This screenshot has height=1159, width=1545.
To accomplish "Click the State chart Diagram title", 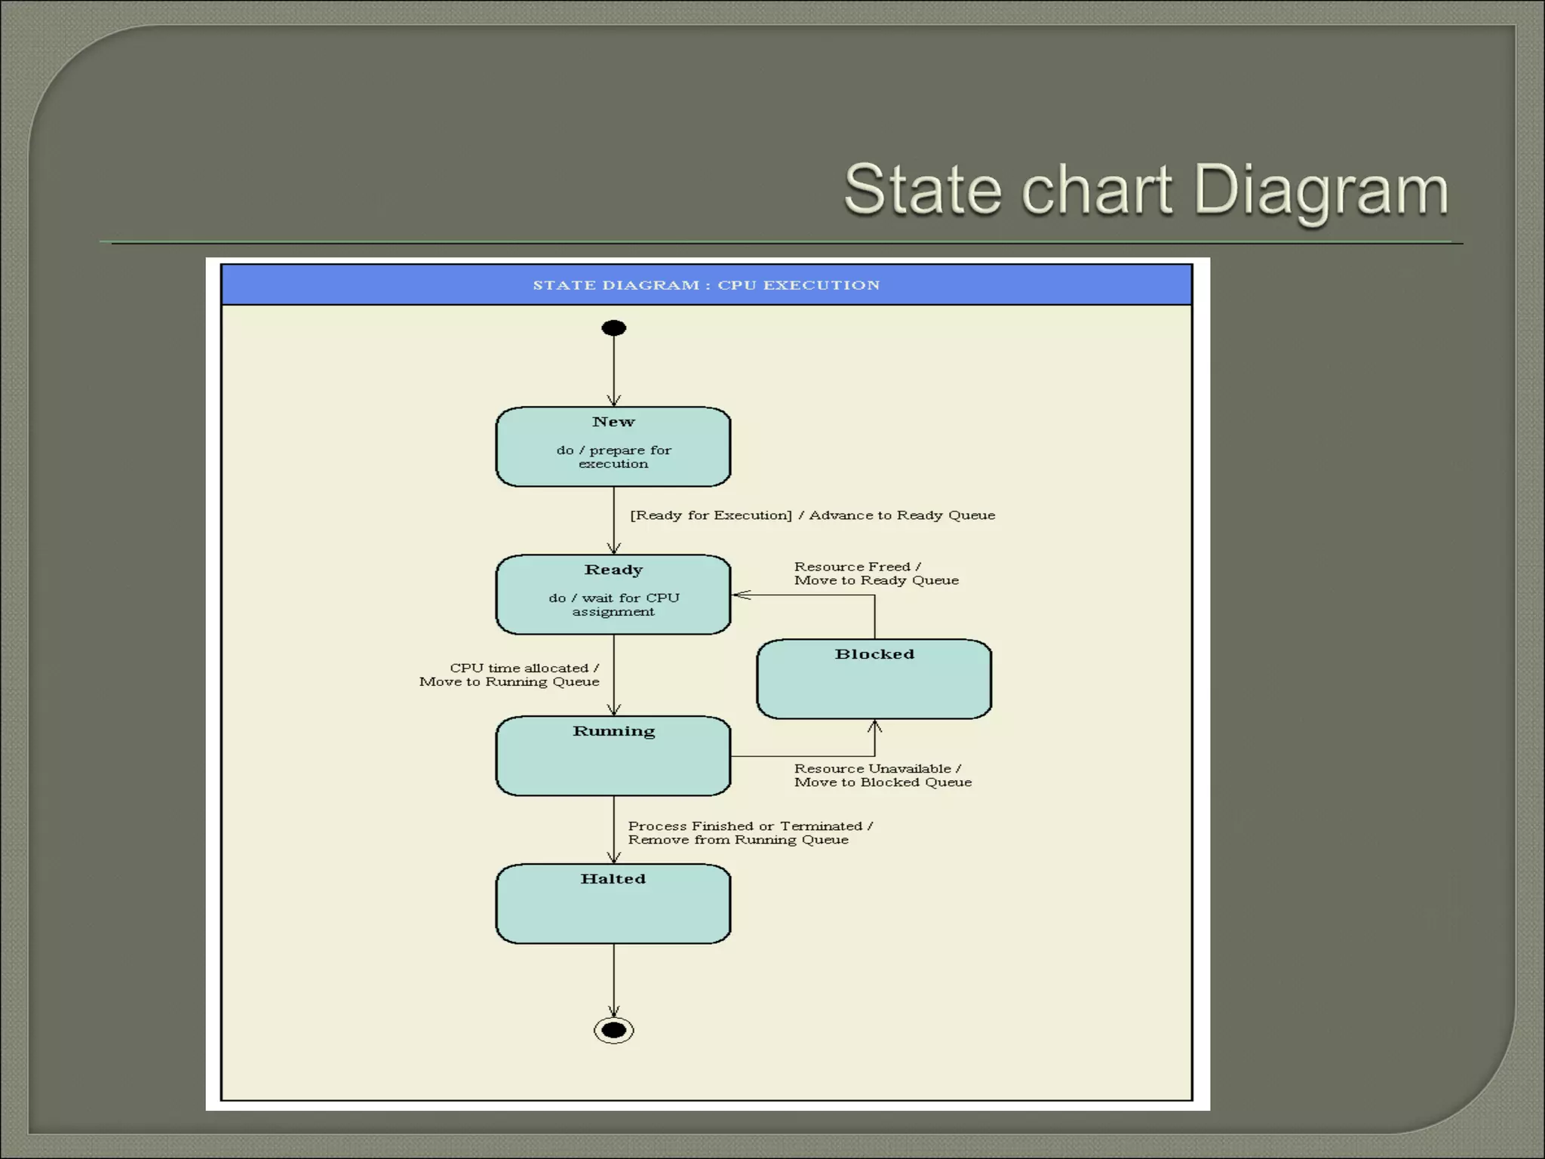I will pyautogui.click(x=1146, y=190).
